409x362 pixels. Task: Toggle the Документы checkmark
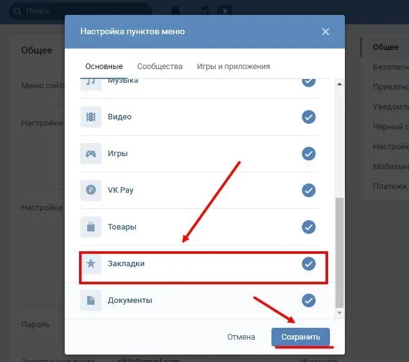point(309,300)
